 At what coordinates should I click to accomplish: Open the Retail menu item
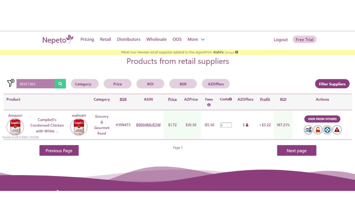[105, 39]
